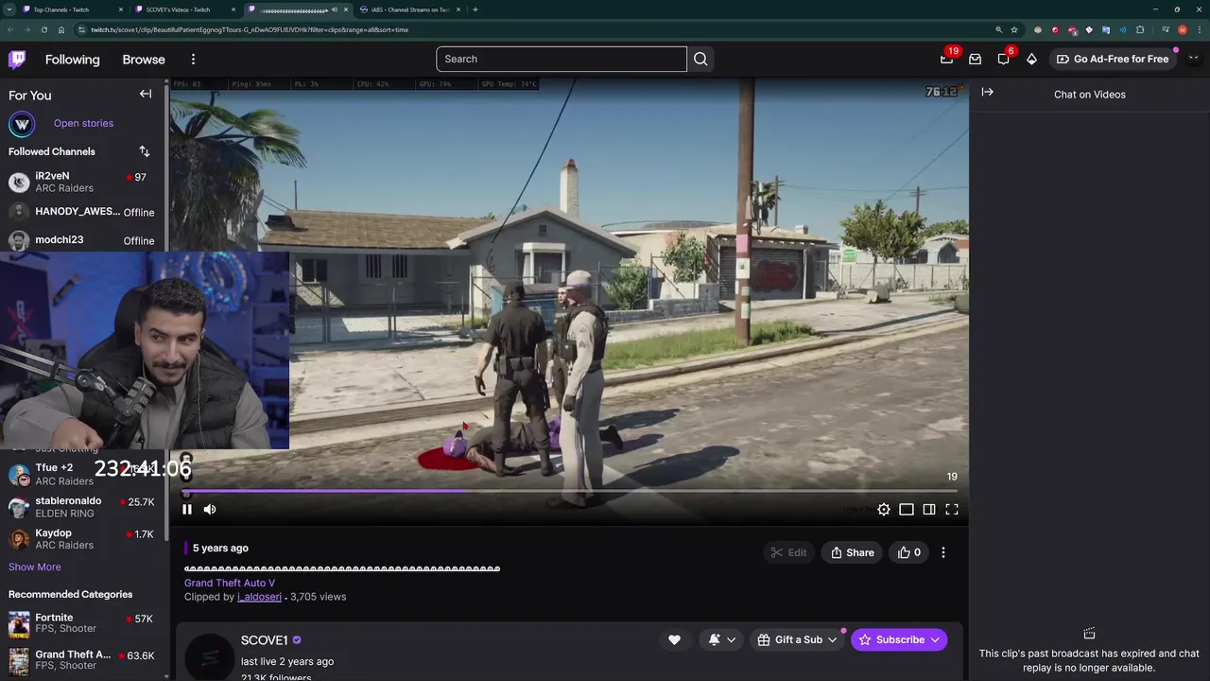Open Grand Theft Auto V game link under clip
Screen dimensions: 1210x681
pos(230,583)
